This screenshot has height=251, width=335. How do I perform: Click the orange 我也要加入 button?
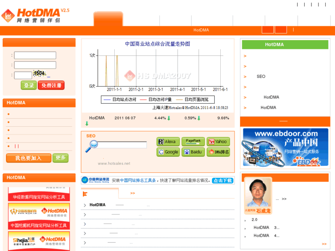29,158
